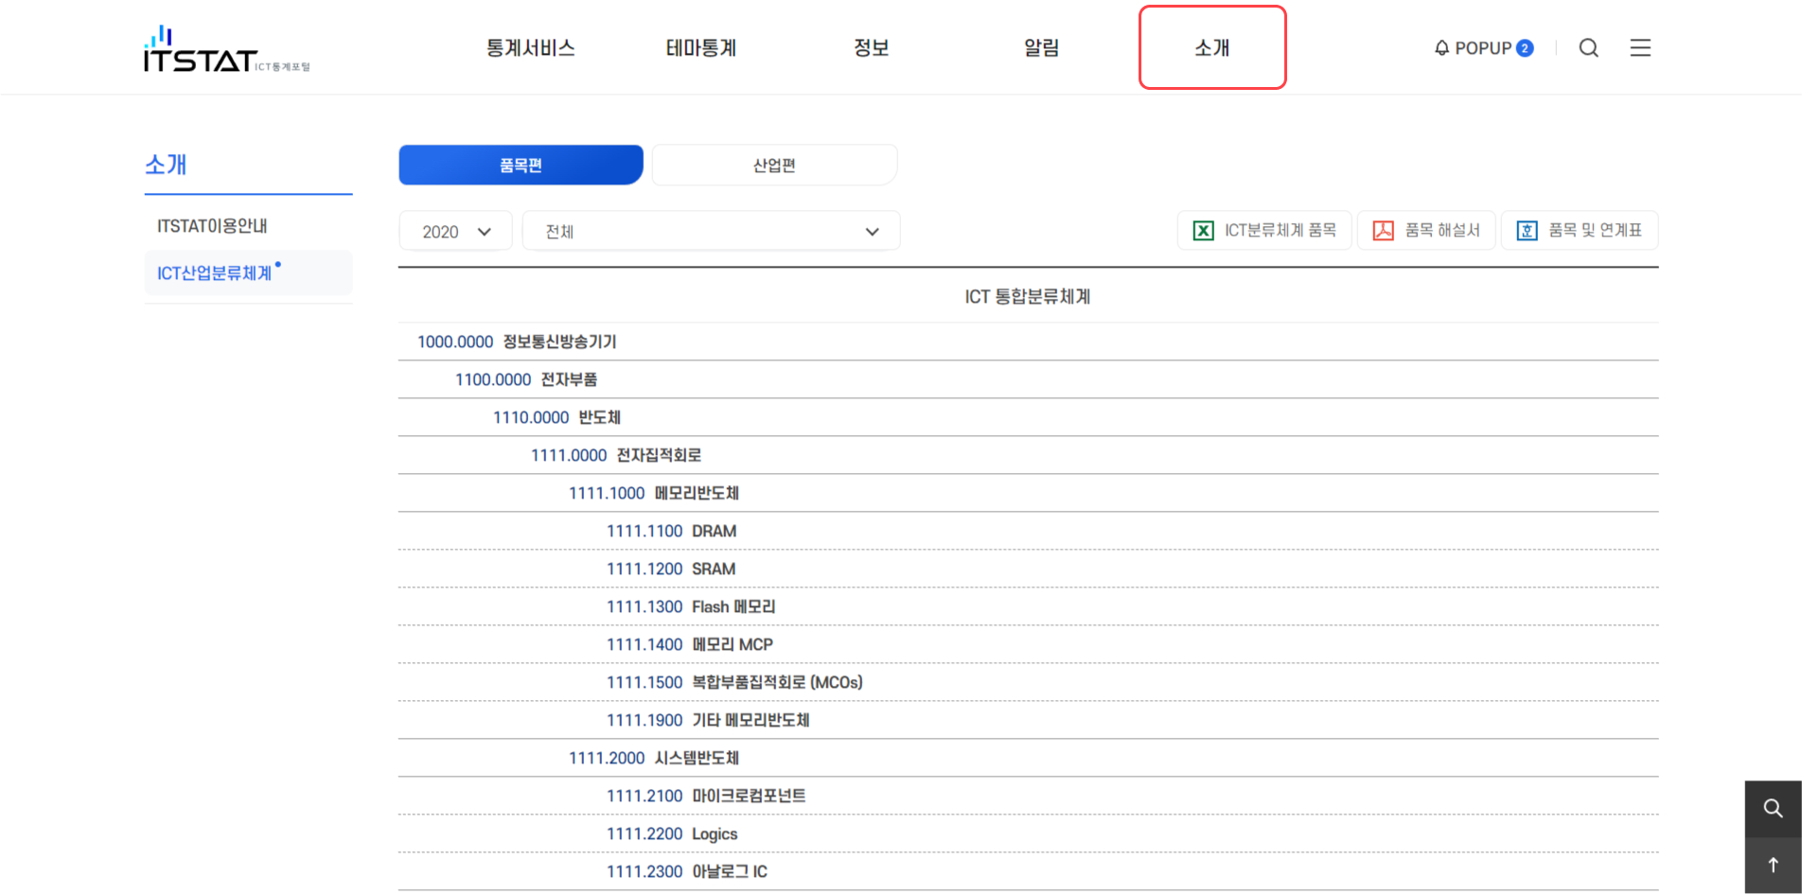Open the 소개 menu in the header
Screen dimensions: 1802x894
tap(1212, 48)
